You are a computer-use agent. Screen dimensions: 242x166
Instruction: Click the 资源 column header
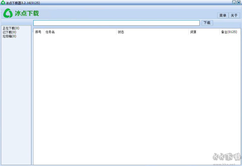coord(204,32)
